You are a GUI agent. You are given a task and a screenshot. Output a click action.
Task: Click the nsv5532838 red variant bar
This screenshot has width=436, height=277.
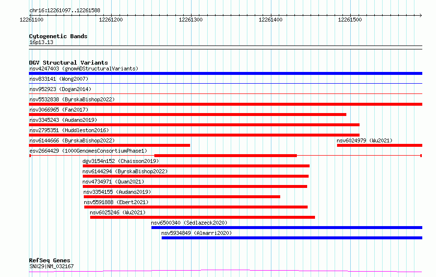coord(225,104)
